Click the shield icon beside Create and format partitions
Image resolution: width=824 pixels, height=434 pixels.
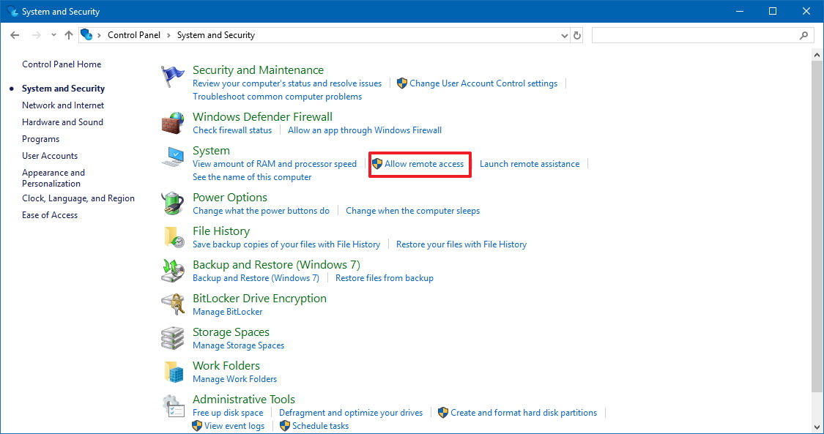(443, 413)
